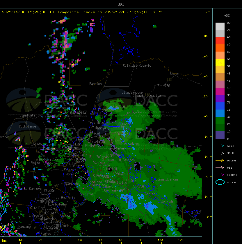This screenshot has height=244, width=242.
Task: Pick the dark orange 57-60 dBZ swatch
Action: pos(220,48)
